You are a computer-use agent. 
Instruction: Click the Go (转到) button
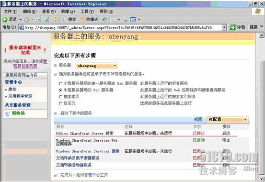click(x=237, y=27)
